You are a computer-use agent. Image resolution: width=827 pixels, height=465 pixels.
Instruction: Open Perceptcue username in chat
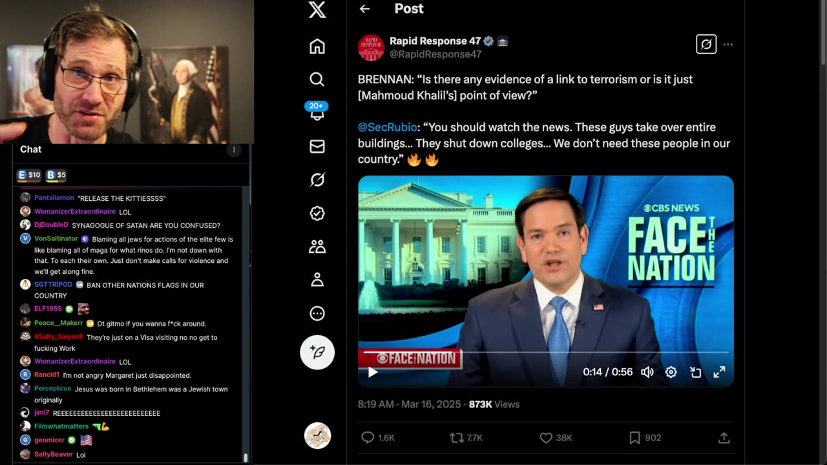52,389
